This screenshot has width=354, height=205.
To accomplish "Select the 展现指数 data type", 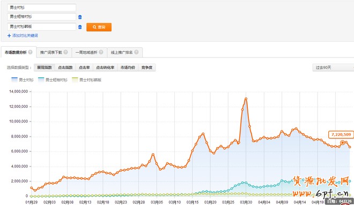I will point(45,68).
